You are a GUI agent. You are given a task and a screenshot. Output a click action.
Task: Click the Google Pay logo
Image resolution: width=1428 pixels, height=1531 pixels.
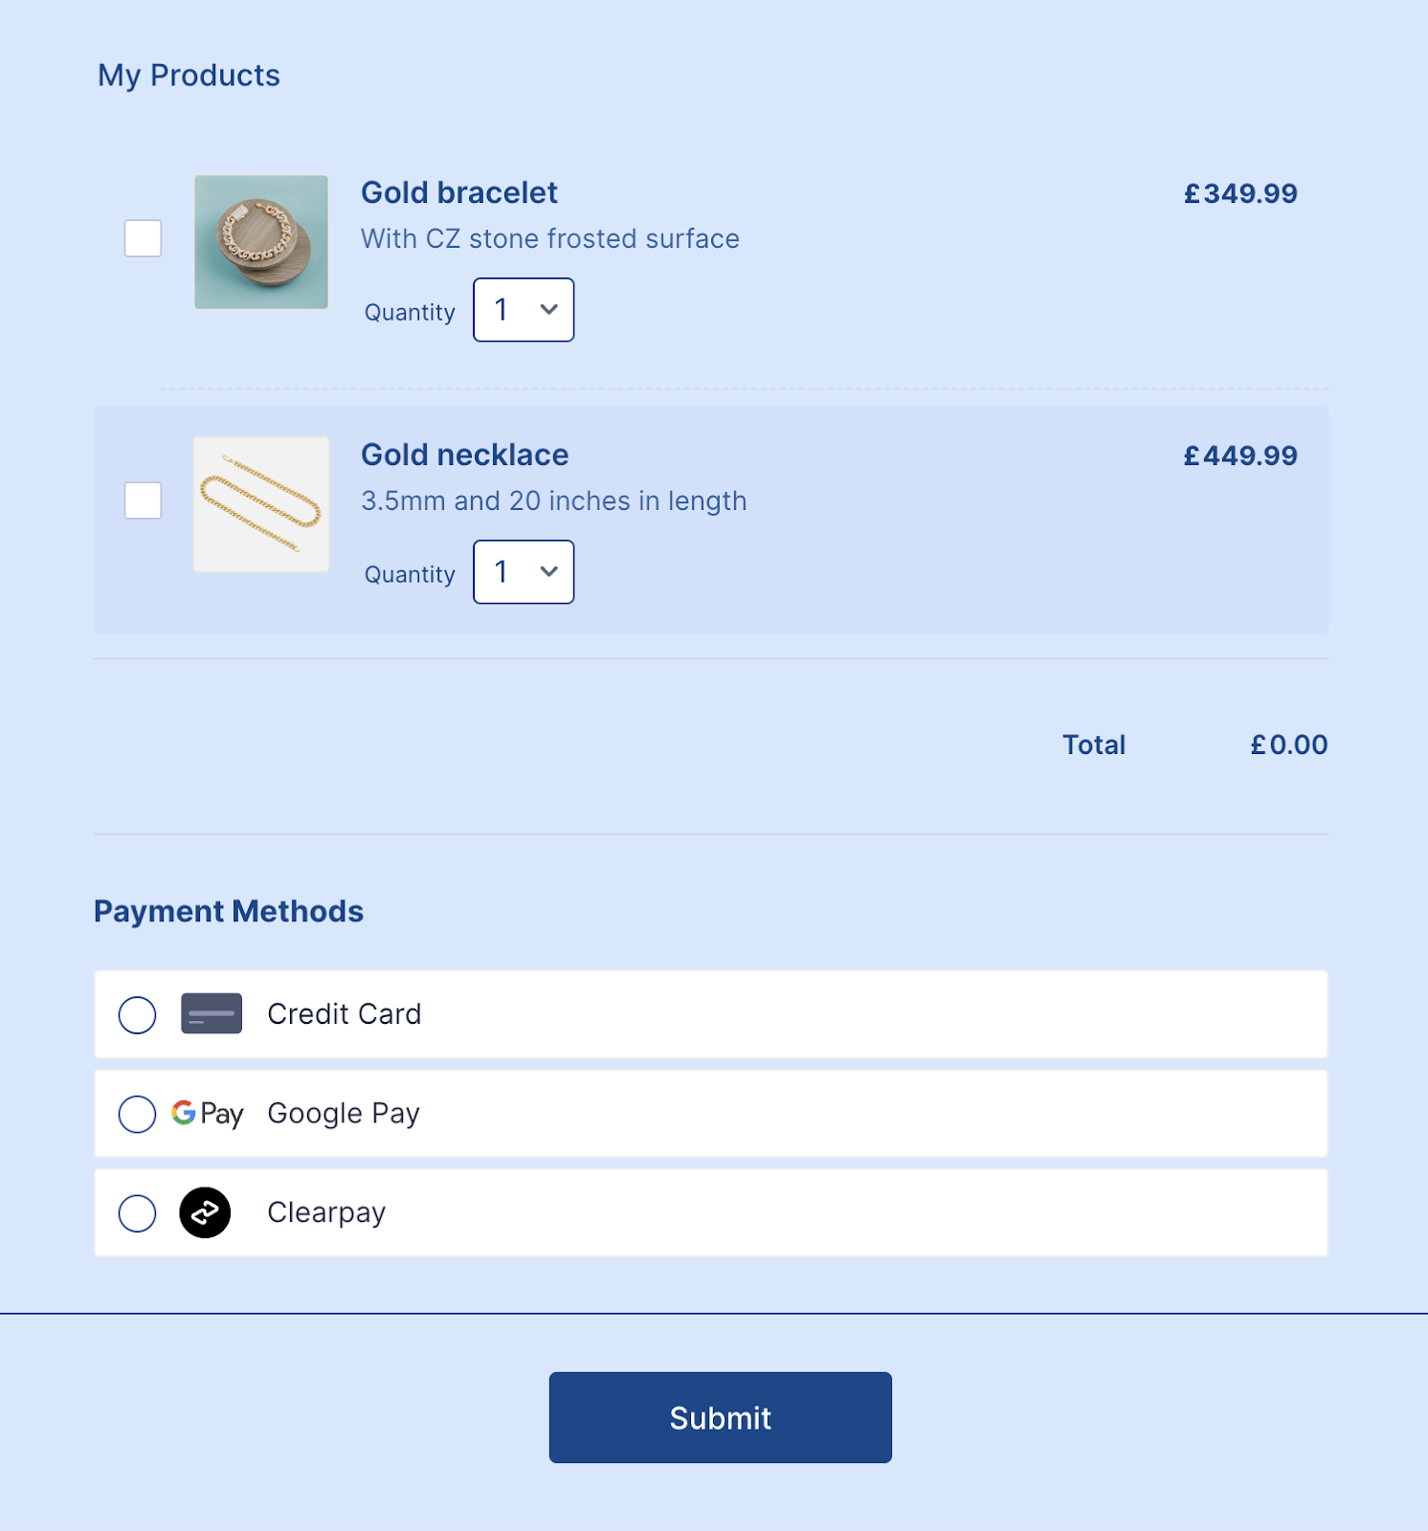click(x=208, y=1113)
